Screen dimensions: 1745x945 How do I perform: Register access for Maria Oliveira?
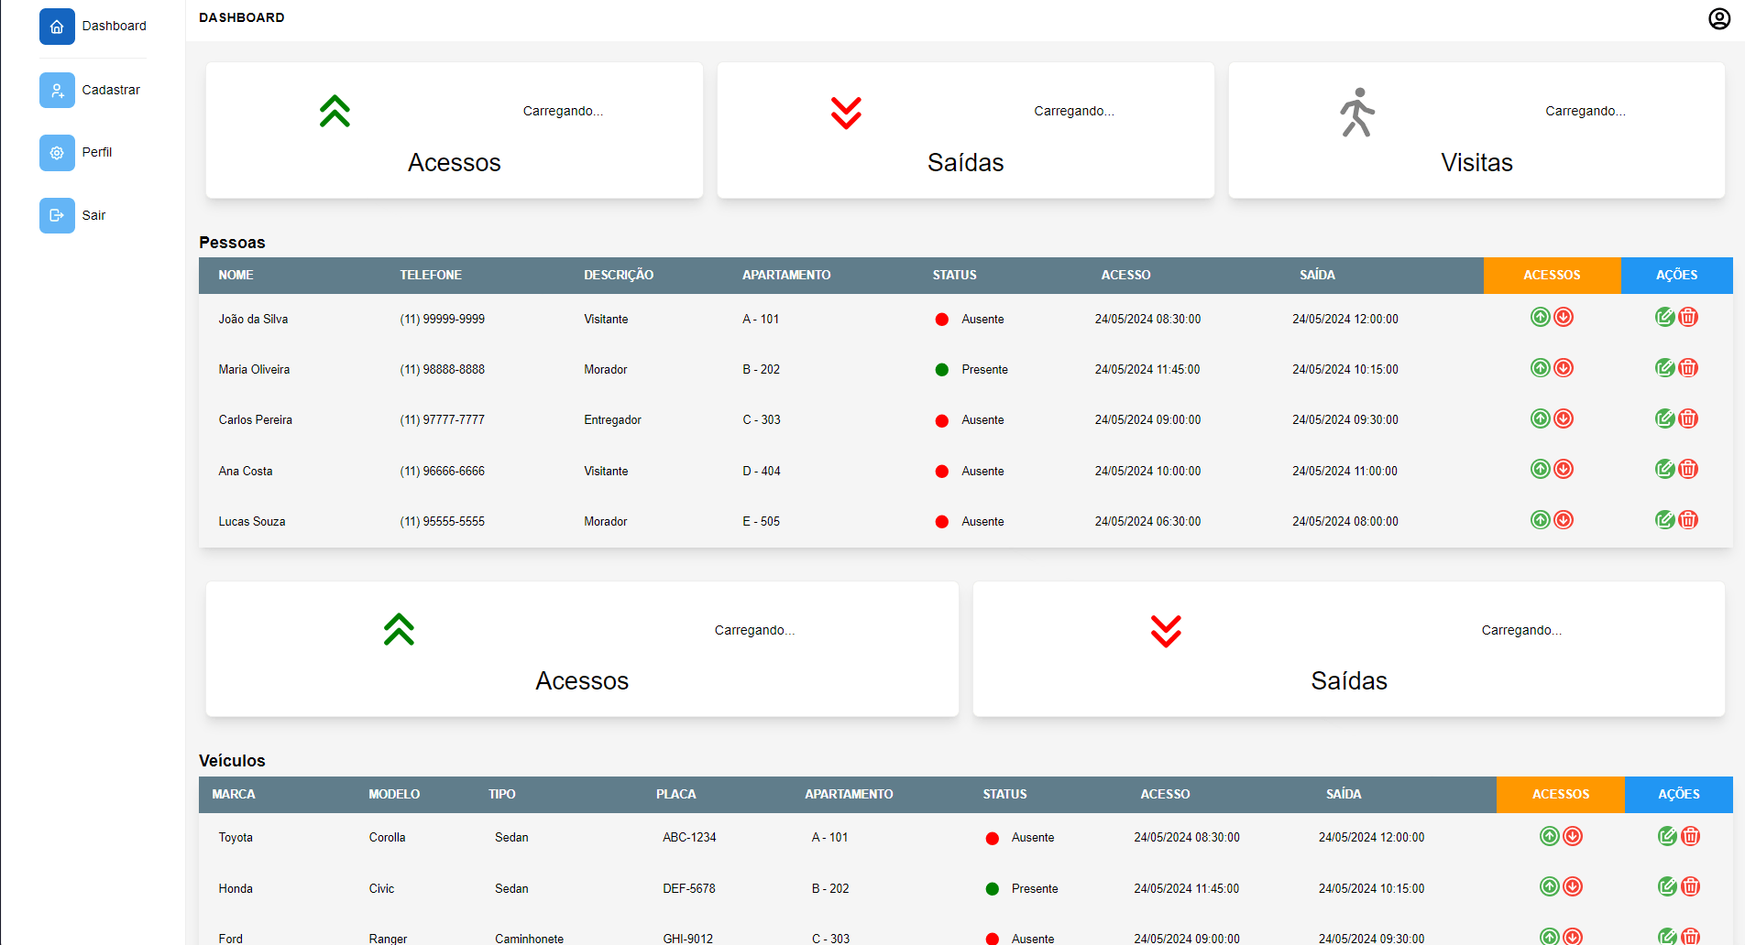(x=1541, y=367)
